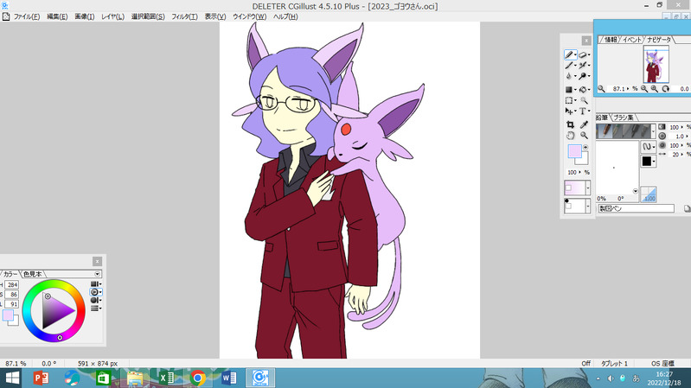Image resolution: width=691 pixels, height=388 pixels.
Task: Select the water-drop Blur tool
Action: point(568,76)
